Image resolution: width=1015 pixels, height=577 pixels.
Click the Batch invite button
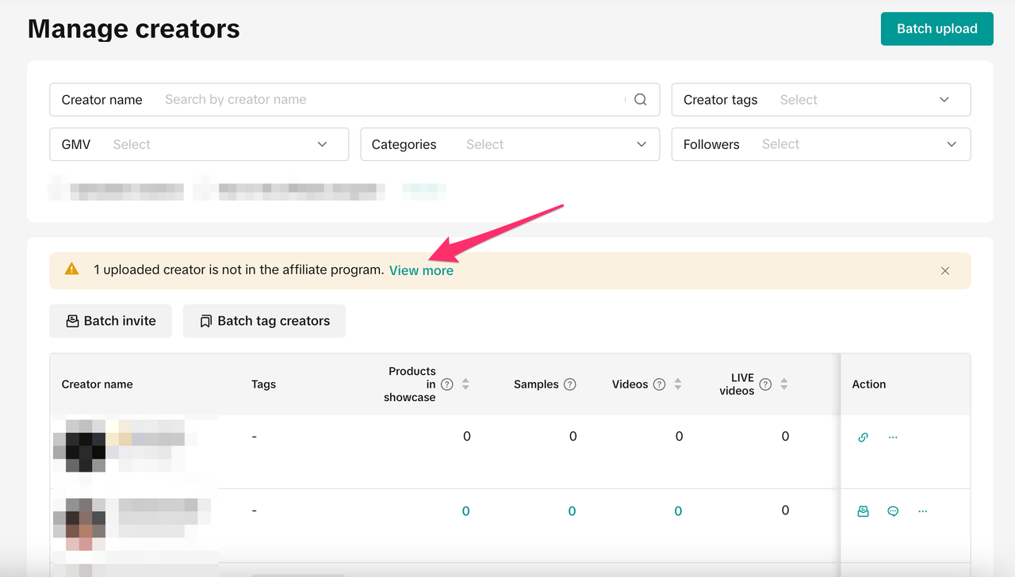[x=110, y=321]
